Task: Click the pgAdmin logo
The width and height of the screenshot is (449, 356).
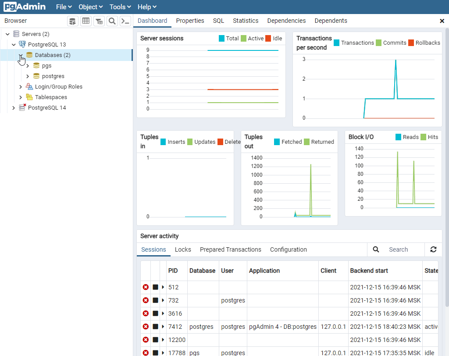Action: click(x=25, y=7)
